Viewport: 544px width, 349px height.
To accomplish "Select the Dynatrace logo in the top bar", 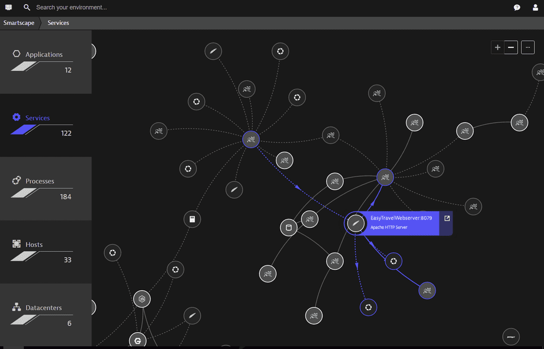I will (x=8, y=7).
